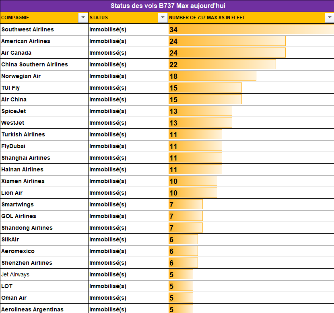The height and width of the screenshot is (313, 334).
Task: Open the COMPAGNIE column filter dropdown
Action: [83, 17]
